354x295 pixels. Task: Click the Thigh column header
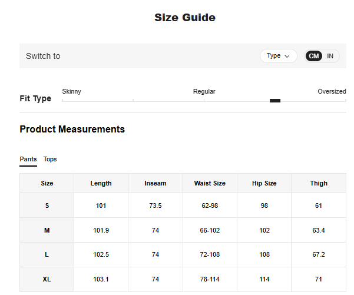point(319,183)
